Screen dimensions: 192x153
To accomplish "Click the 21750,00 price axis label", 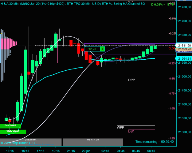I will click(x=185, y=7).
